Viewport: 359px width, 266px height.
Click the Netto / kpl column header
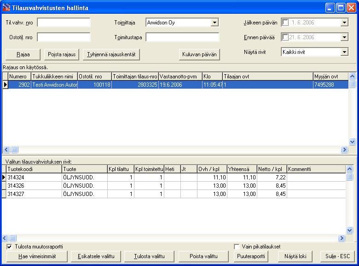pos(272,169)
